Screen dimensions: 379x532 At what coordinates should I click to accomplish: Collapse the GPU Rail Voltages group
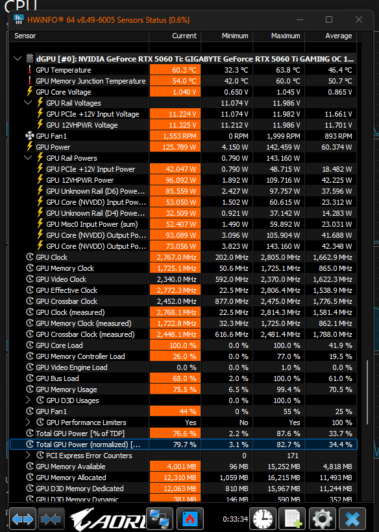point(28,103)
